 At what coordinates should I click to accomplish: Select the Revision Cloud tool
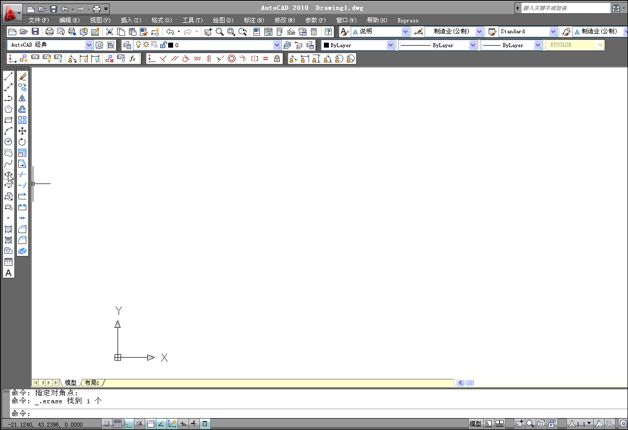pos(8,153)
